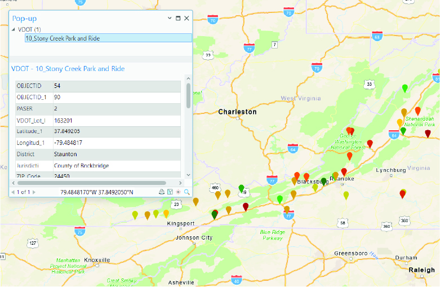Screen dimensions: 440x287
Task: Click the bright green marker above Shenandoah National Park
Action: click(405, 87)
